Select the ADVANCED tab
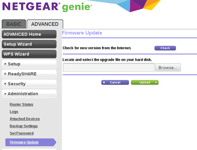The height and width of the screenshot is (150, 197). pos(45,24)
